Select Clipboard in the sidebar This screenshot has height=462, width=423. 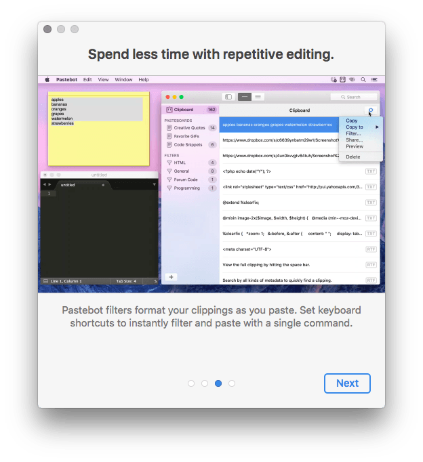click(x=190, y=110)
